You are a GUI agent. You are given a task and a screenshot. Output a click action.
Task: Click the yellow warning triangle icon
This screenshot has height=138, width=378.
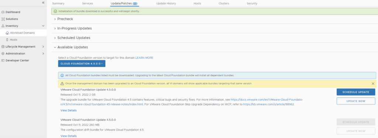[62, 84]
